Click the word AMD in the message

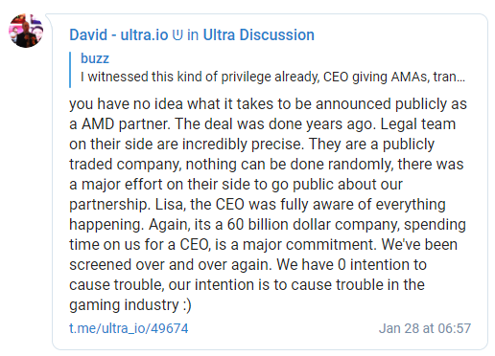tap(98, 124)
